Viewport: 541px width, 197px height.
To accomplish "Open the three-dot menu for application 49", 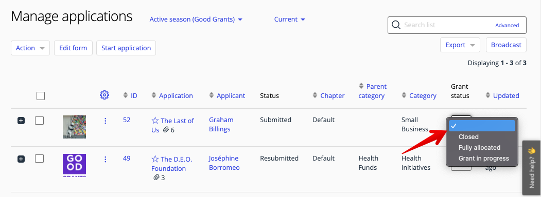I will point(105,159).
